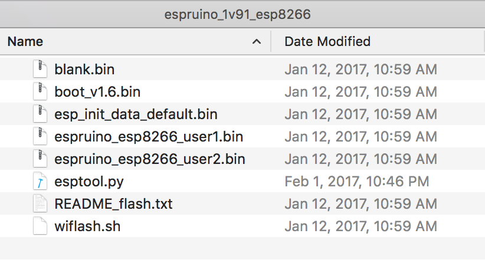Sort files by the Date Modified header

point(327,41)
